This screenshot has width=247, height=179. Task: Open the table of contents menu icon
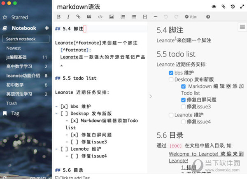(242, 27)
